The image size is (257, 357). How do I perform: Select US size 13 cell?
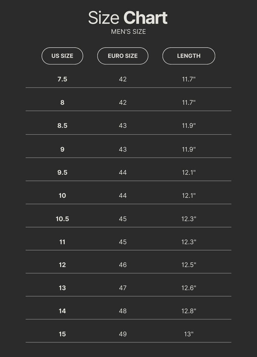pos(62,288)
